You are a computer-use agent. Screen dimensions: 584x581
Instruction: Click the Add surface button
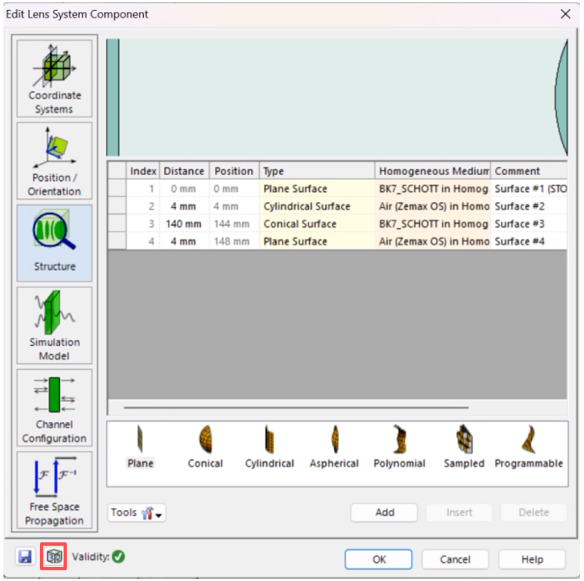384,513
